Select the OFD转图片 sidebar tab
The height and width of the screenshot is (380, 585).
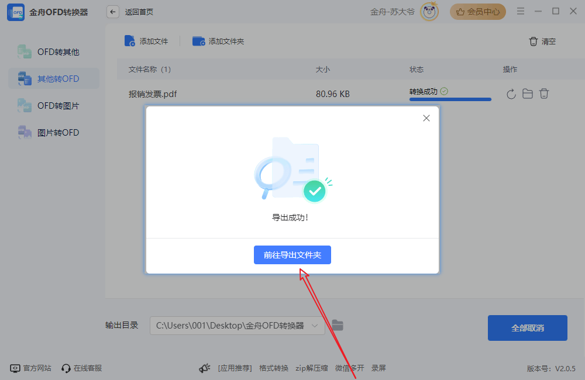(46, 105)
